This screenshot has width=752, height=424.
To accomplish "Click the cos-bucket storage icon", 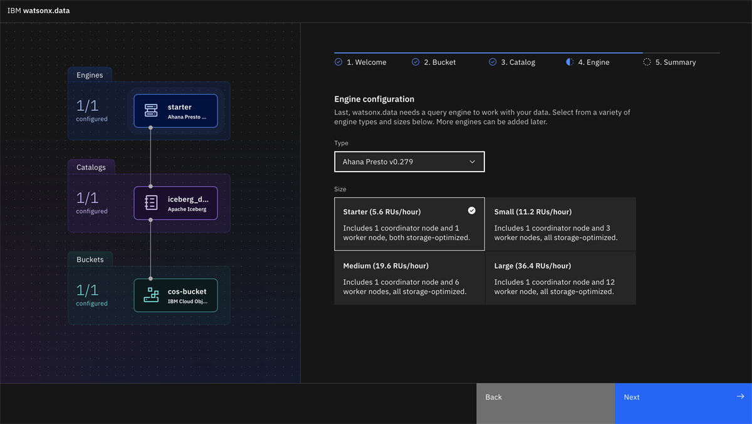I will coord(151,295).
